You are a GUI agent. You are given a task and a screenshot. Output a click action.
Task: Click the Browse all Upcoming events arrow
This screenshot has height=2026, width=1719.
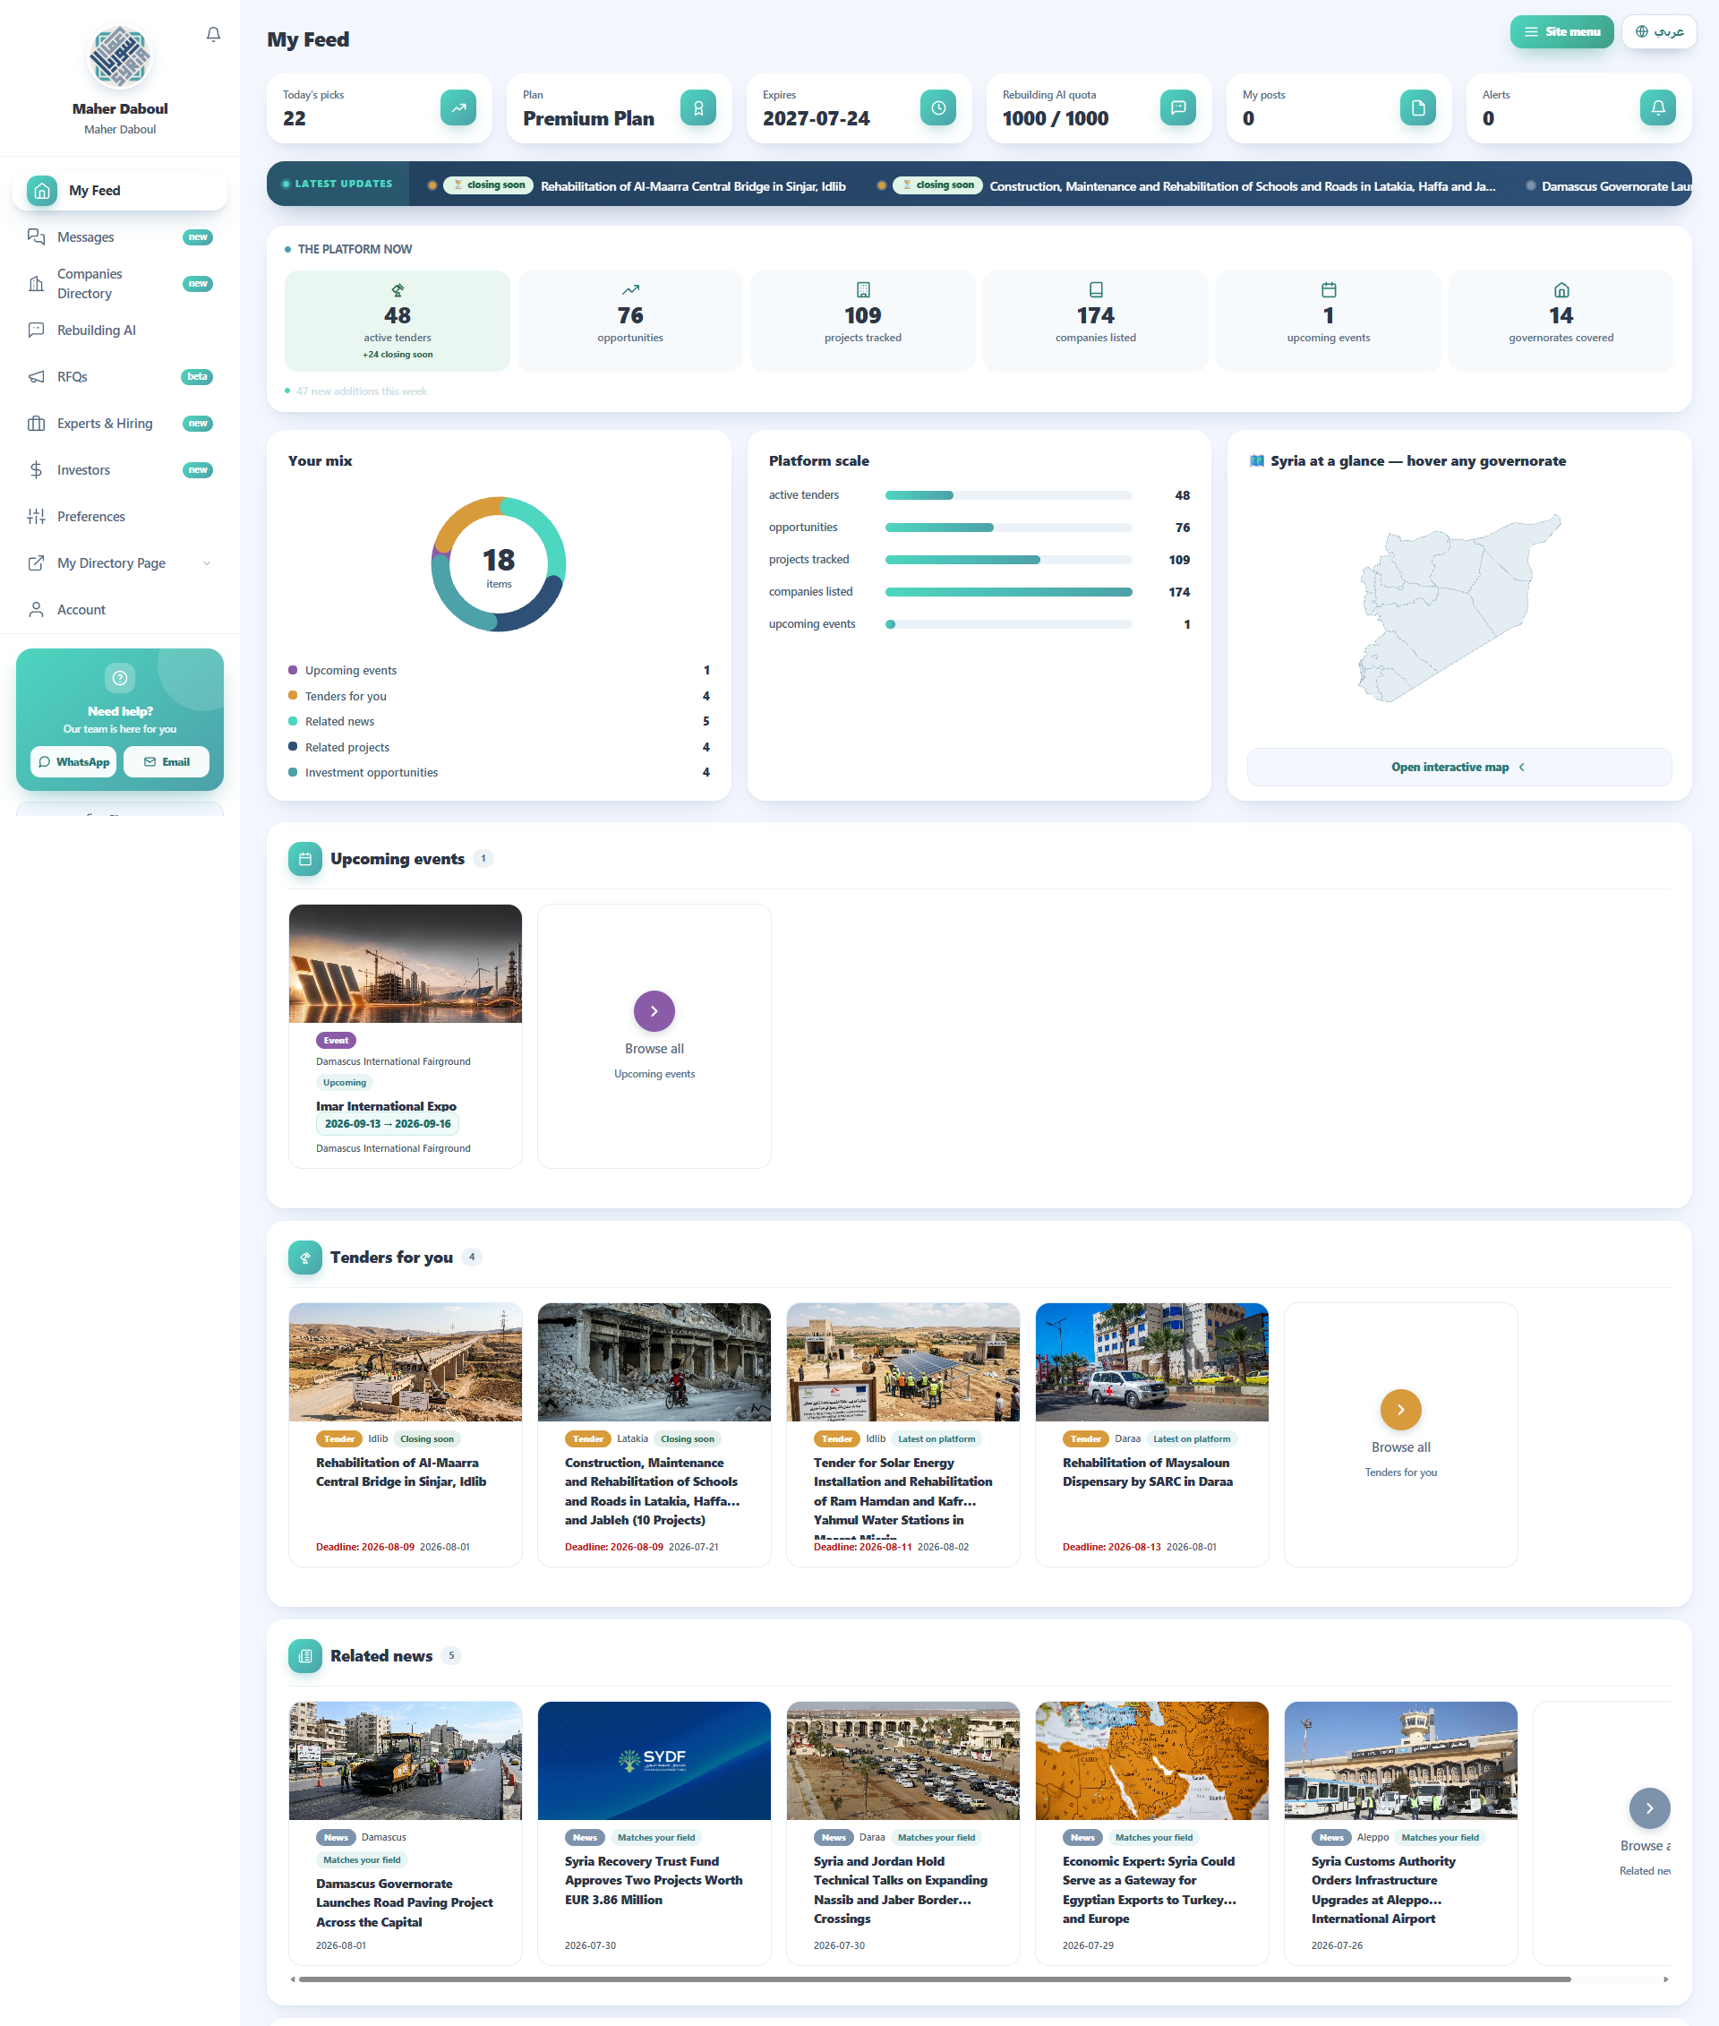[x=654, y=1011]
